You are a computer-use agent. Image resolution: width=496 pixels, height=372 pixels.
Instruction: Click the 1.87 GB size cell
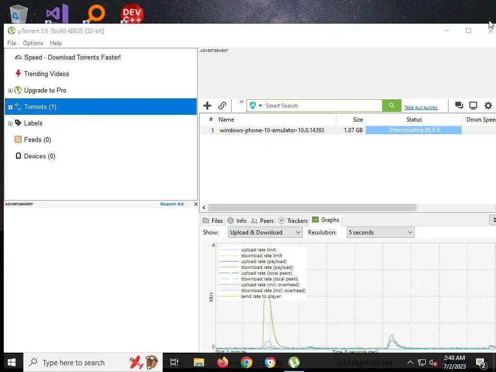pos(353,130)
